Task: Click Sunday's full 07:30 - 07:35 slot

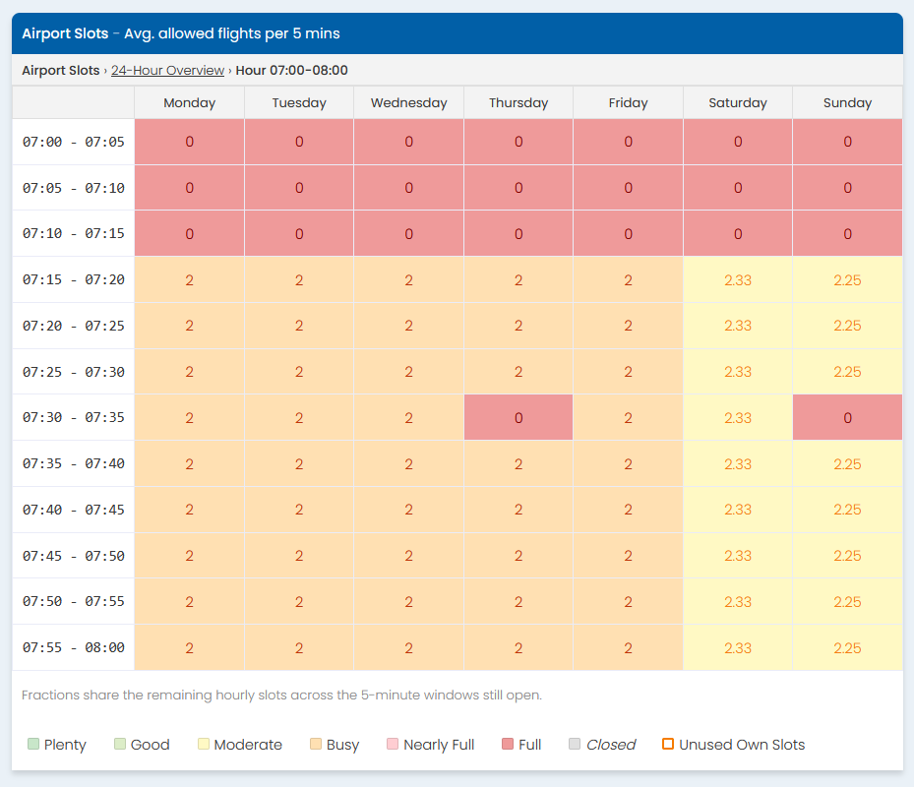Action: click(x=847, y=418)
